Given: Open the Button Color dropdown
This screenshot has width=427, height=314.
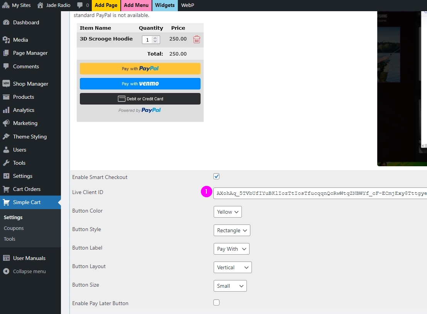Looking at the screenshot, I should click(x=228, y=212).
